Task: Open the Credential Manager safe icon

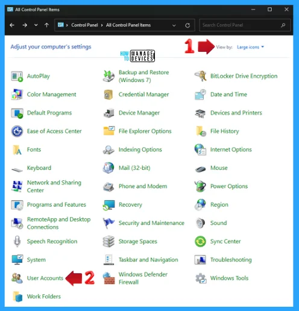Action: 109,95
